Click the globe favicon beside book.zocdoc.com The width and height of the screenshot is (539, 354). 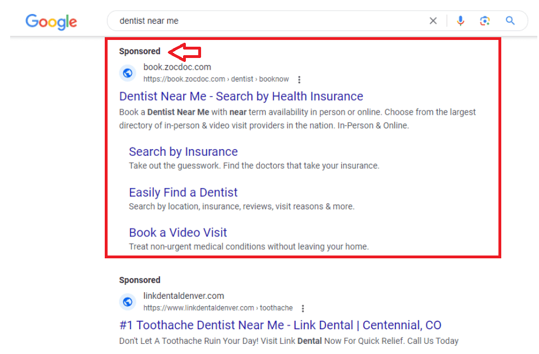(127, 73)
